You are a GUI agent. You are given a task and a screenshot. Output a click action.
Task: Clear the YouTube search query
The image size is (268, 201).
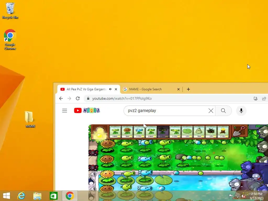(x=211, y=111)
